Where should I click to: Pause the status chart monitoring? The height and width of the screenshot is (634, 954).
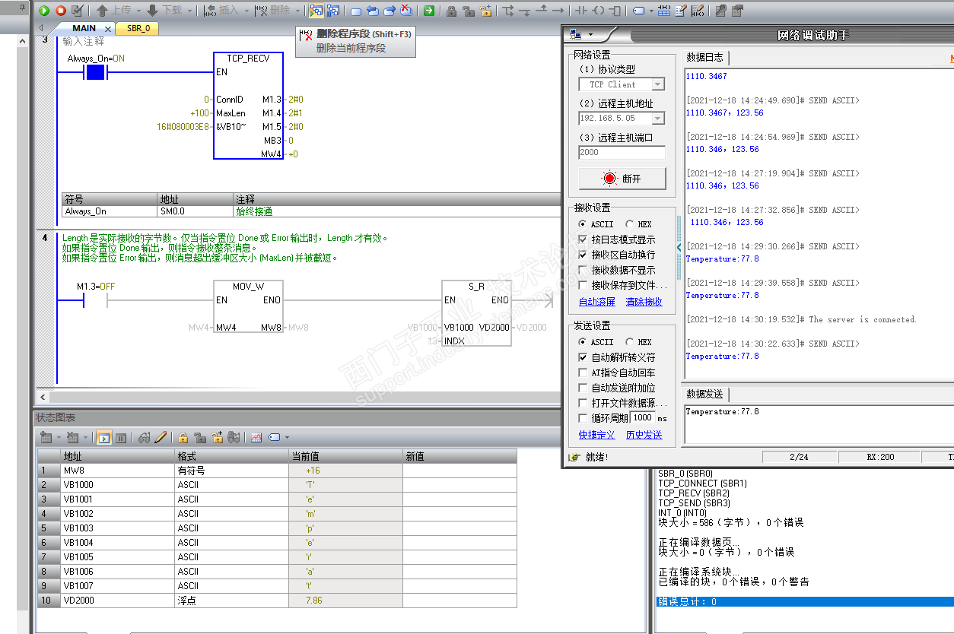(x=121, y=438)
